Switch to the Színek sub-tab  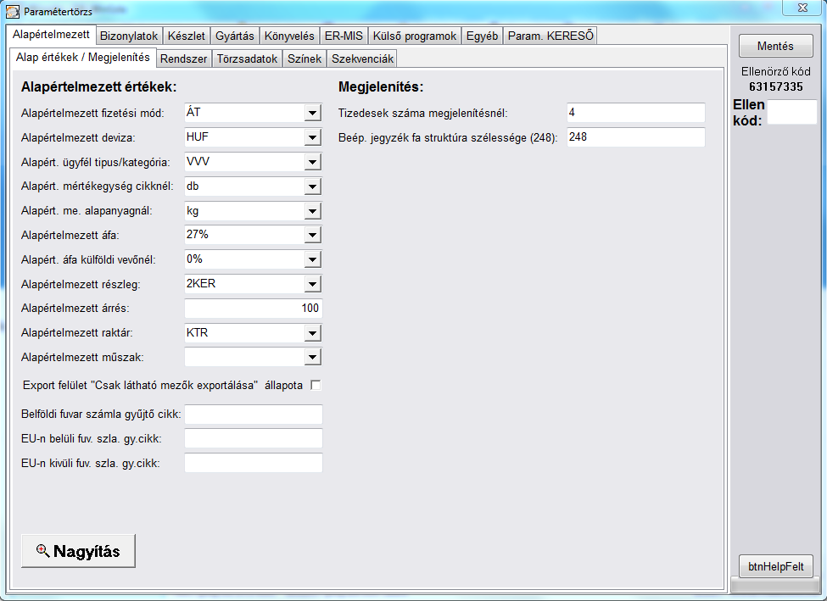(305, 58)
